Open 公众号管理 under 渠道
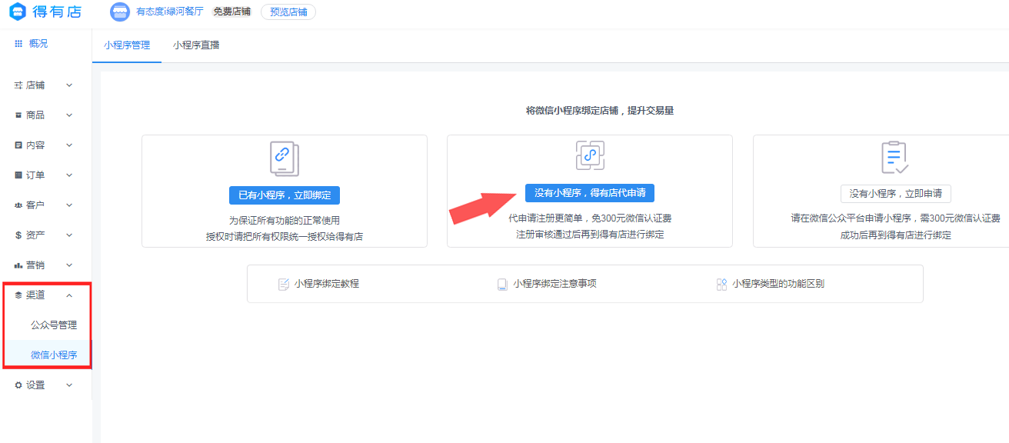 click(x=54, y=325)
